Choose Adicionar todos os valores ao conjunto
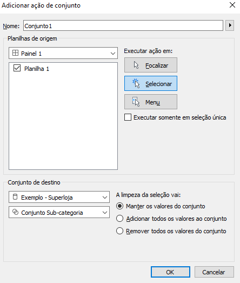Screen dimensions: 240x283 119,219
